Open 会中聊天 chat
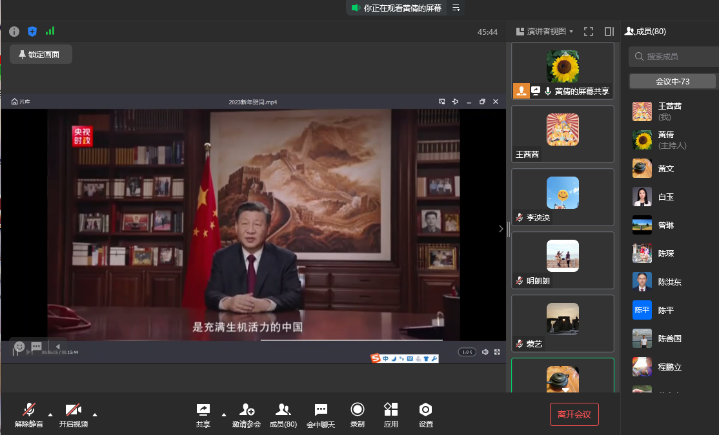The width and height of the screenshot is (719, 435). pos(321,414)
